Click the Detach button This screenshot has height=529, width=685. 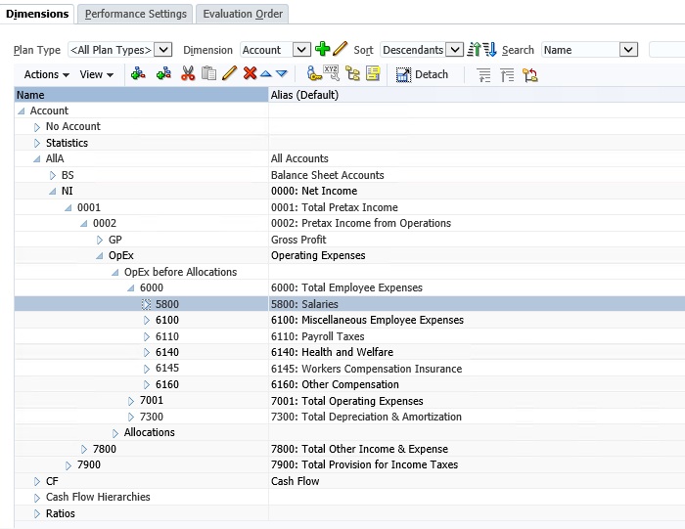pyautogui.click(x=422, y=74)
